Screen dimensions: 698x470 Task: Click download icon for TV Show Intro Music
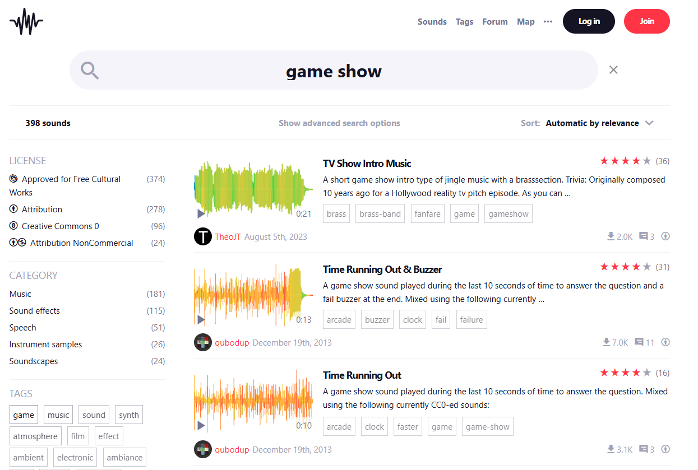pyautogui.click(x=611, y=236)
